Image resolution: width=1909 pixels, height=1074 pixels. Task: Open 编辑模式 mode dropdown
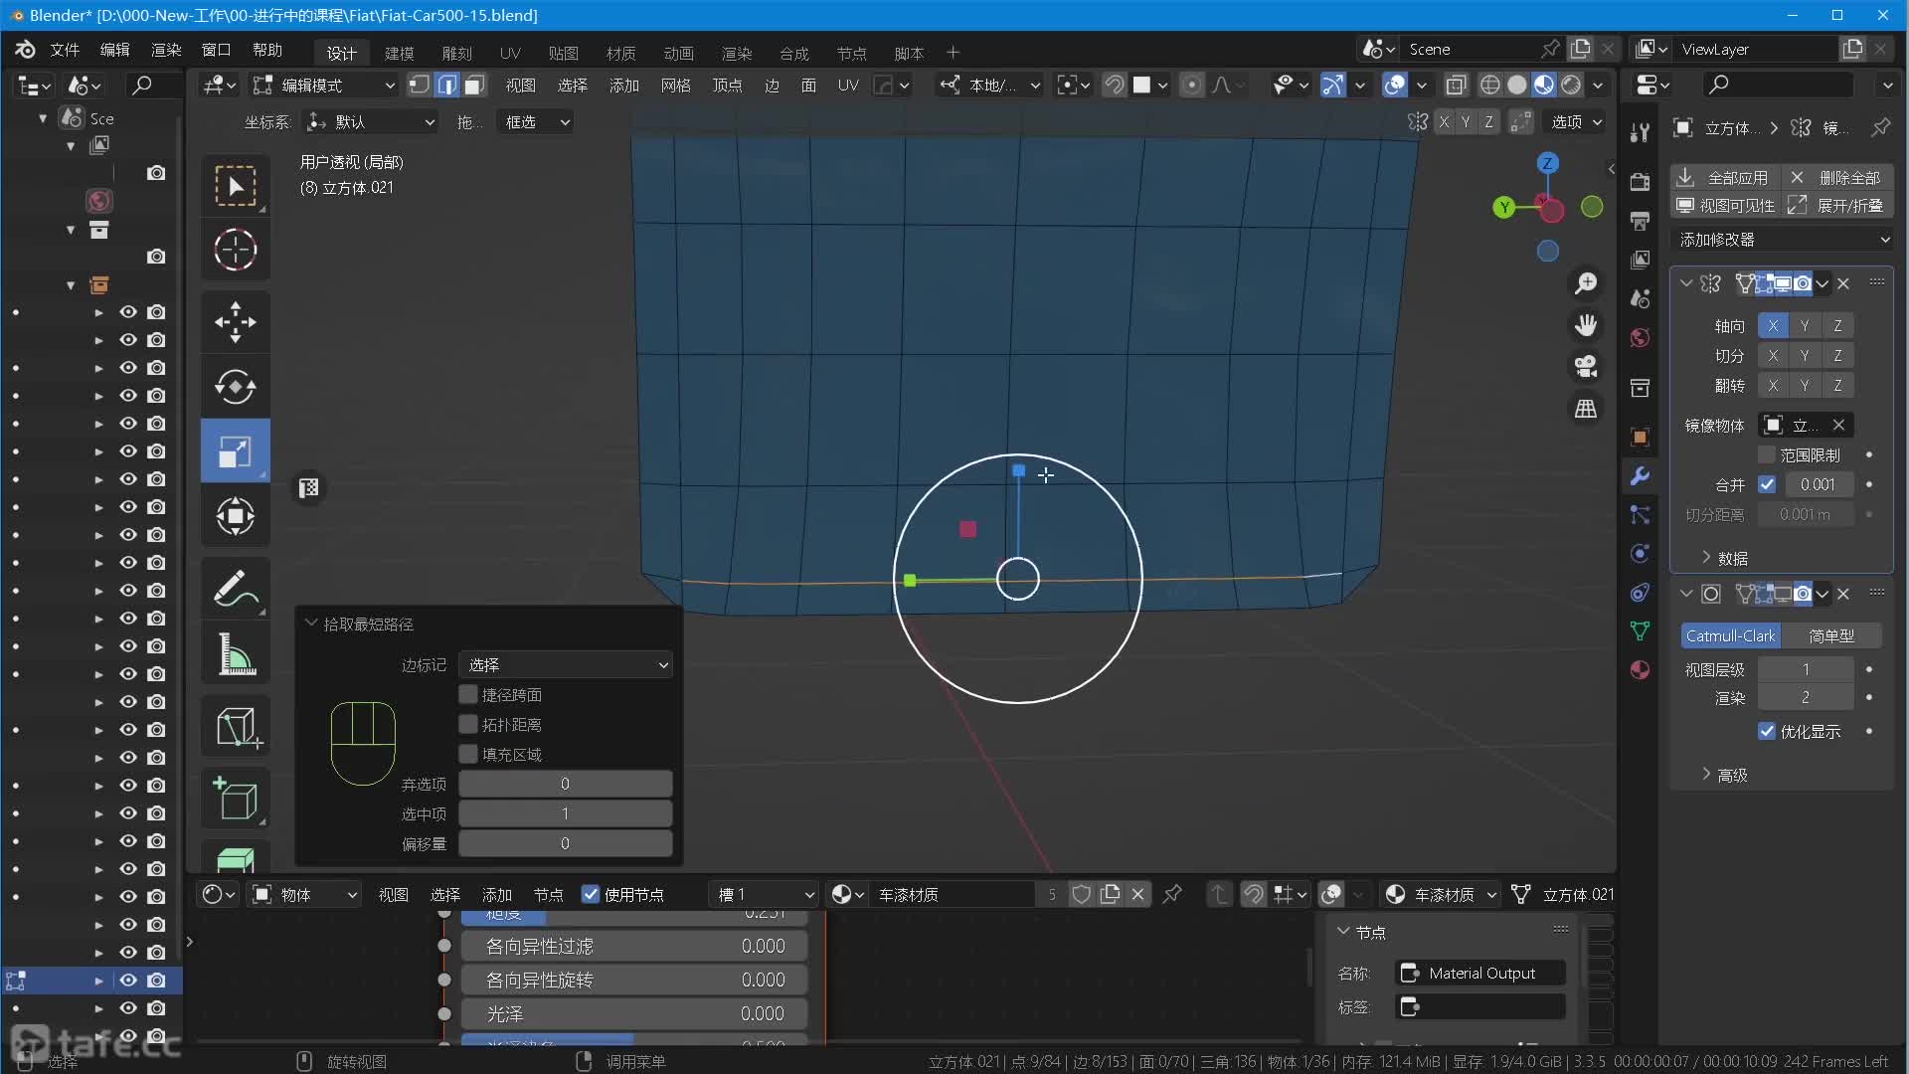point(324,86)
